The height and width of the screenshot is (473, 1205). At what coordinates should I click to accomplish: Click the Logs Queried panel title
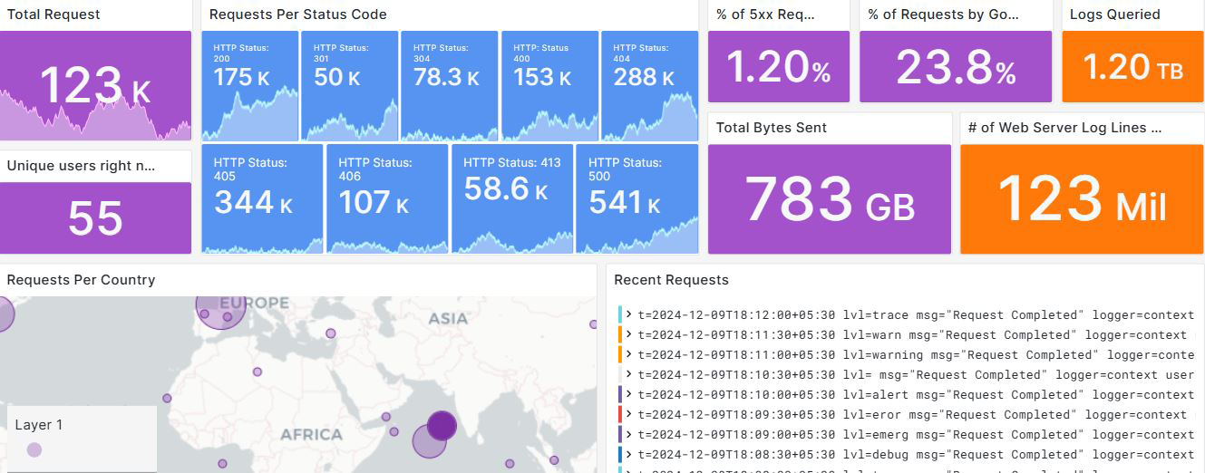coord(1114,14)
